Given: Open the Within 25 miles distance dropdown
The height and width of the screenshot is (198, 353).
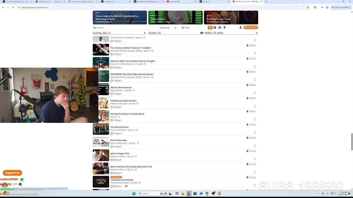Looking at the screenshot, I should [231, 33].
